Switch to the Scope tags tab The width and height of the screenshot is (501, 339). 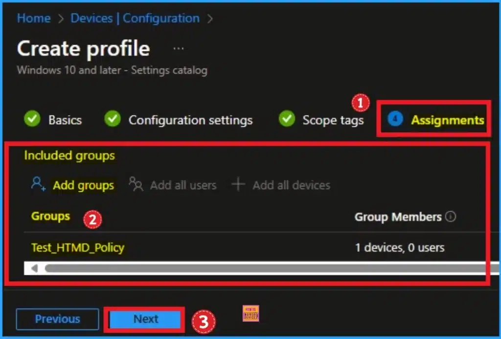333,120
